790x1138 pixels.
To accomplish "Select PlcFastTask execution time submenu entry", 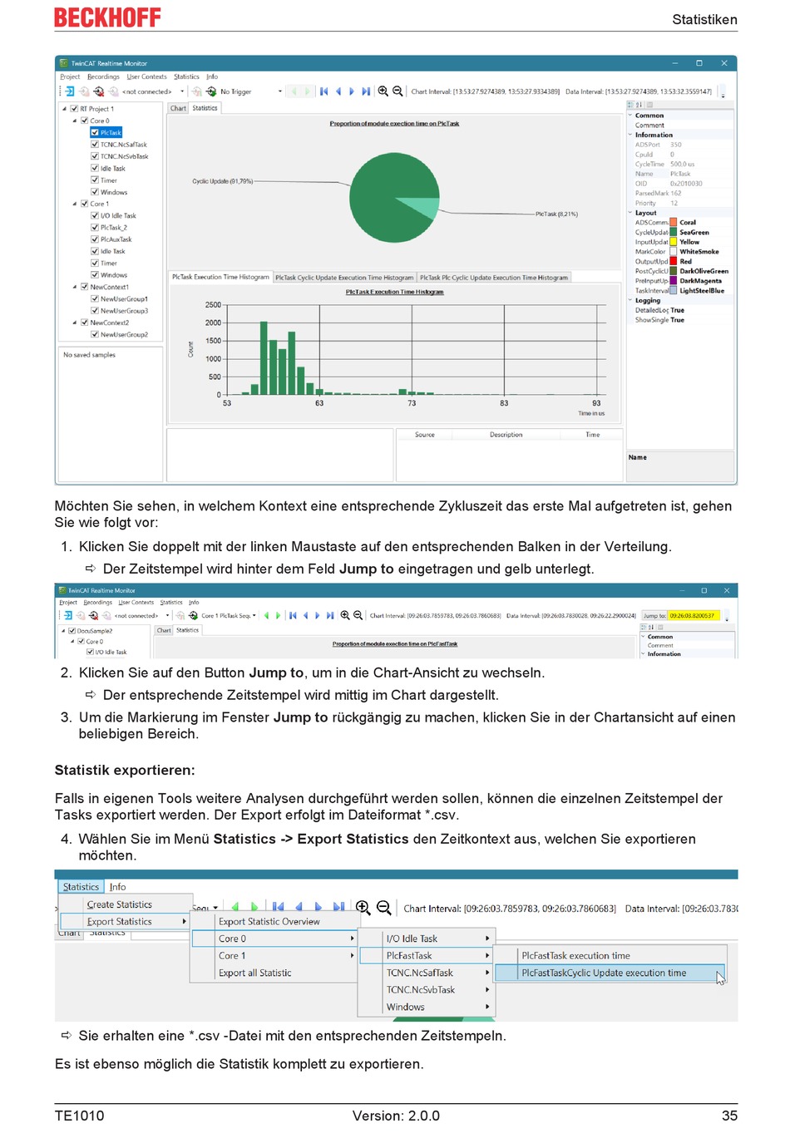I will click(x=575, y=956).
